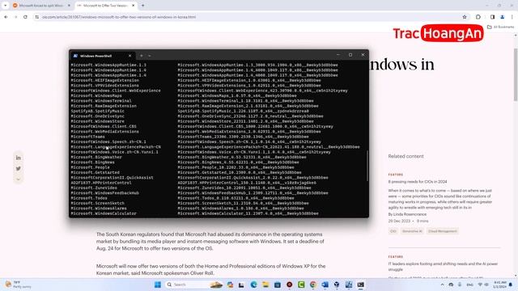518x291 pixels.
Task: Open the weather widget on the taskbar
Action: (18, 285)
